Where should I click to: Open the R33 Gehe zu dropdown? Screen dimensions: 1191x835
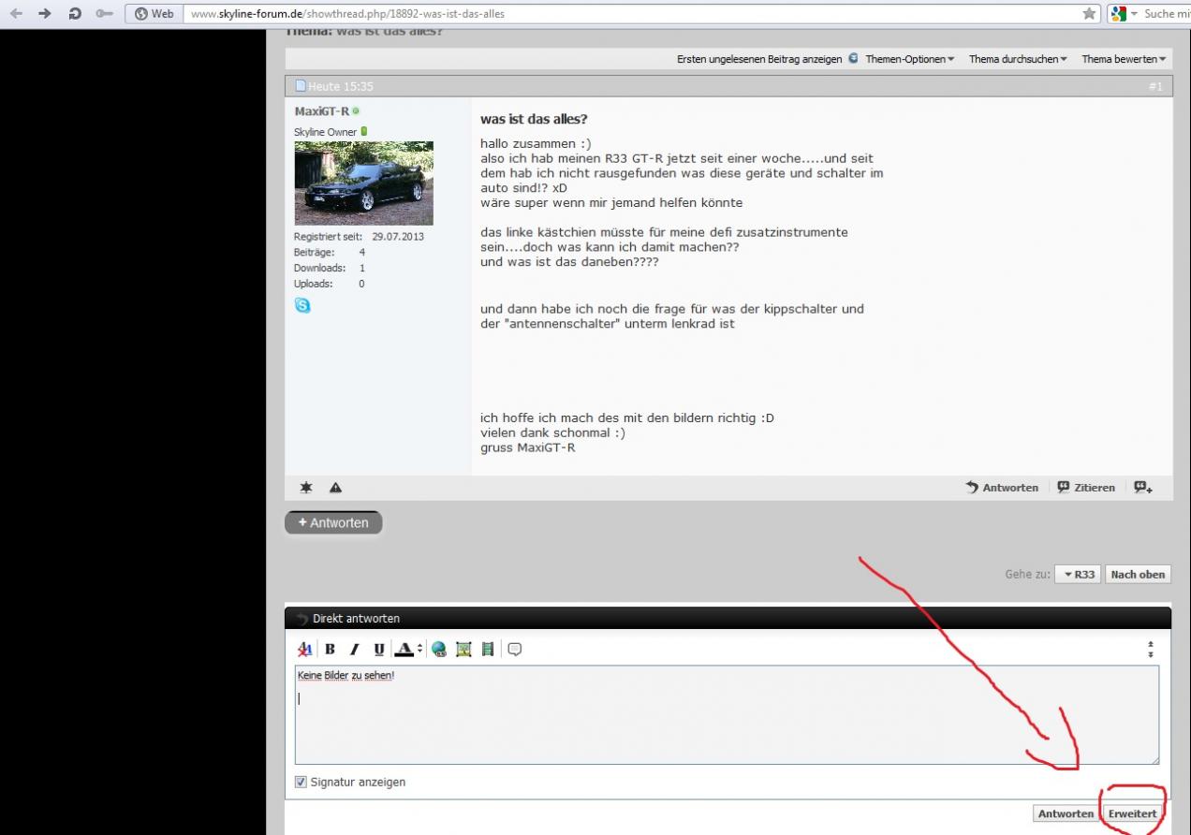pos(1079,575)
